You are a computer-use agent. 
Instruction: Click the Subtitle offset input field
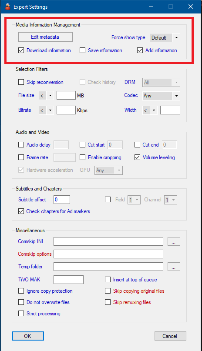[62, 200]
